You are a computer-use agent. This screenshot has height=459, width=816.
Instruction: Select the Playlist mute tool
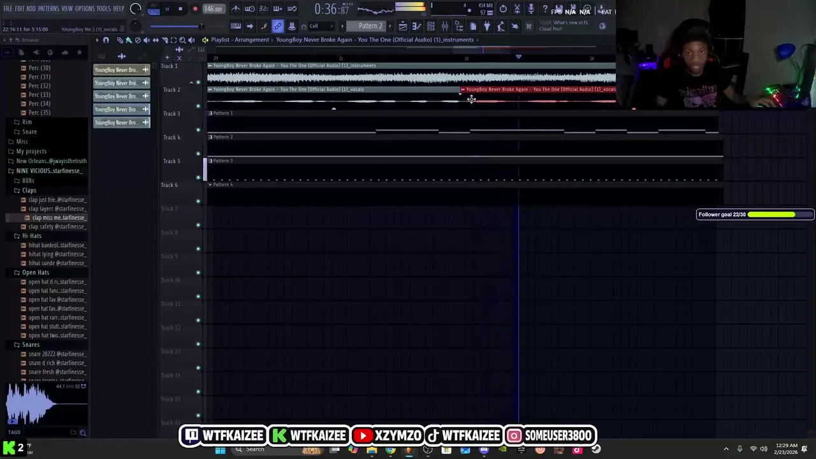coord(146,40)
